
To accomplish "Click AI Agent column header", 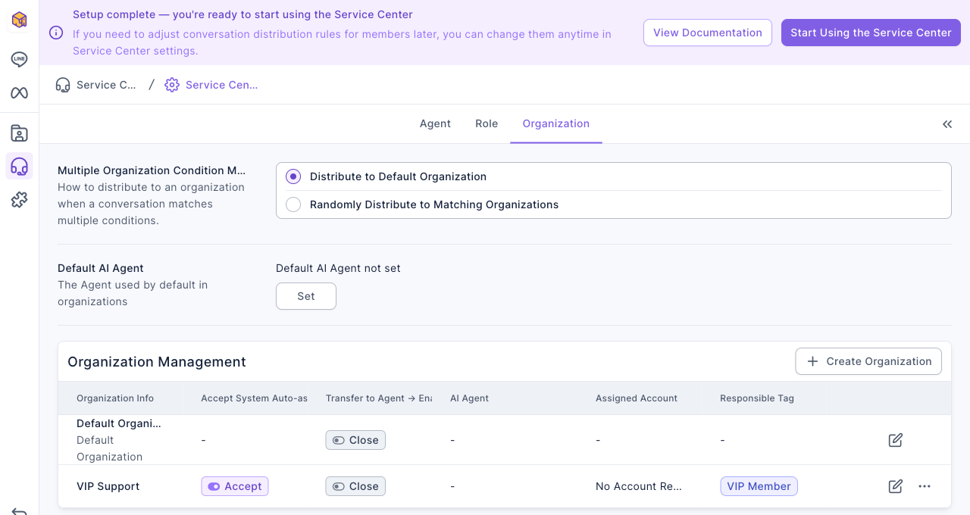I will 470,398.
